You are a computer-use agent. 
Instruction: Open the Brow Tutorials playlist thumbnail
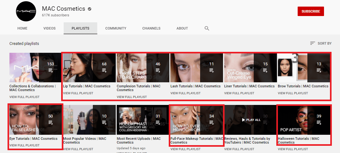click(x=304, y=67)
